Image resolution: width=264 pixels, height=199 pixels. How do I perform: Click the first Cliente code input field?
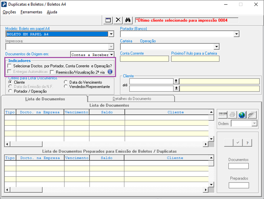[151, 81]
